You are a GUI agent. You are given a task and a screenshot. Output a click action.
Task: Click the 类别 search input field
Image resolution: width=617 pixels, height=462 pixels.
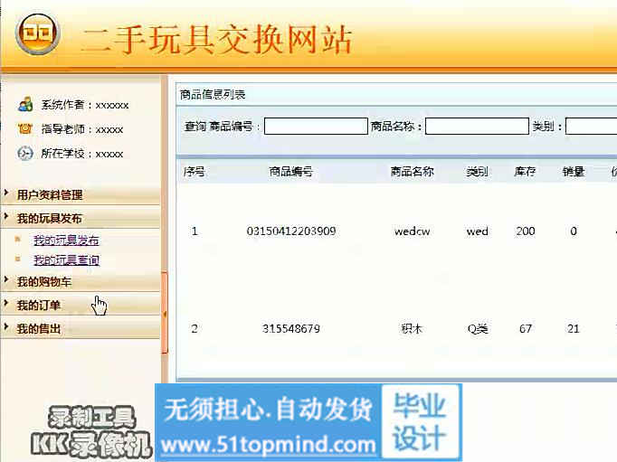click(592, 127)
